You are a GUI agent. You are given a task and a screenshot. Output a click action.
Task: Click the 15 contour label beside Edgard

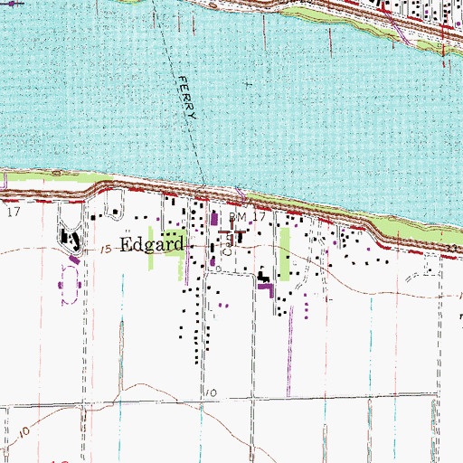106,249
